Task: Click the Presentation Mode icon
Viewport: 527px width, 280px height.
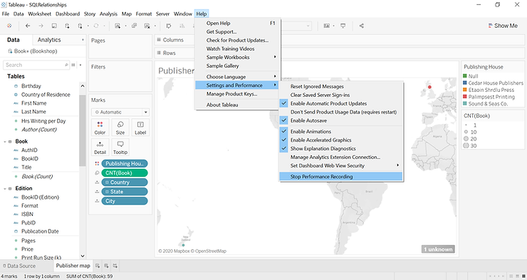Action: click(x=343, y=26)
